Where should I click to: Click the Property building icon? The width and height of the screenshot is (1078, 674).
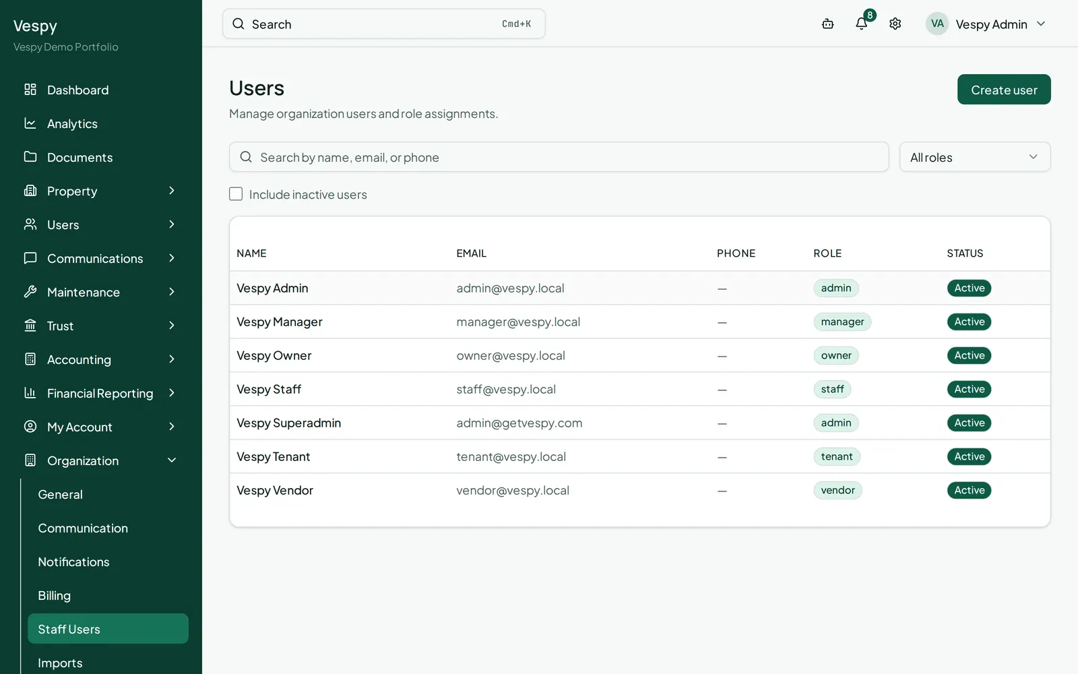point(30,191)
